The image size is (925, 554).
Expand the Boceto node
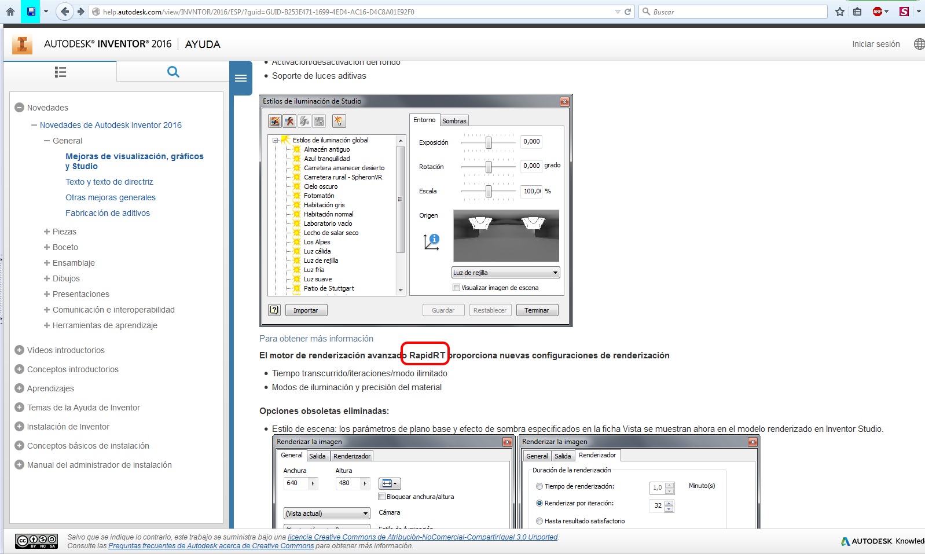[47, 247]
